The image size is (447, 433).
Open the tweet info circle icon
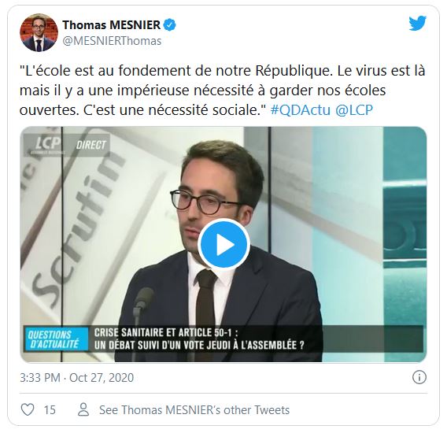tap(419, 377)
